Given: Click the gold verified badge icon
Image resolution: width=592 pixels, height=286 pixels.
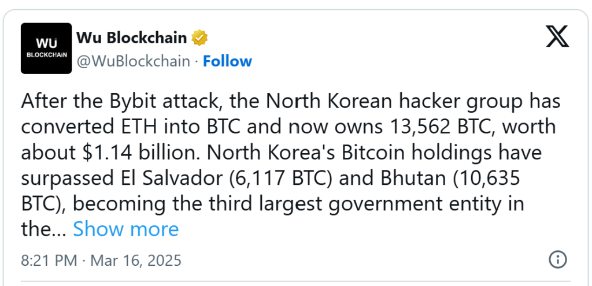Looking at the screenshot, I should [199, 39].
